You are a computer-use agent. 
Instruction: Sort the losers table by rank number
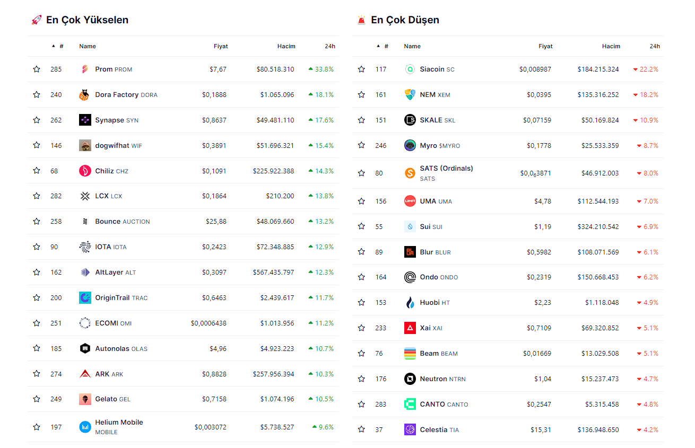coord(383,46)
